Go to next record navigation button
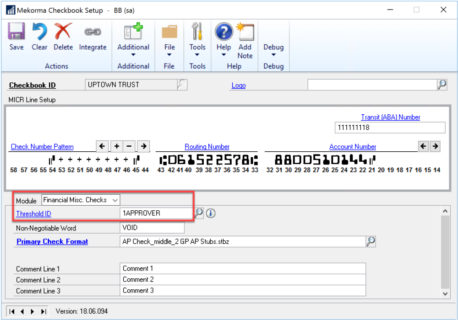The image size is (458, 320). (33, 312)
